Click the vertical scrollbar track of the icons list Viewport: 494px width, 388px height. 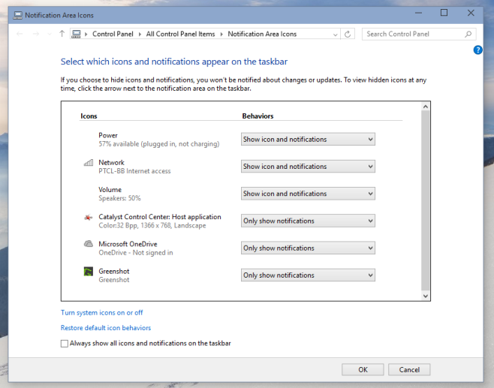426,201
